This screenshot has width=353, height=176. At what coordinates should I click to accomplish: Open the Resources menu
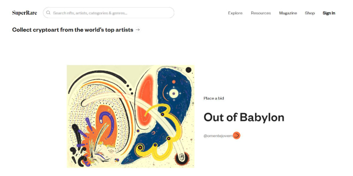tap(261, 13)
